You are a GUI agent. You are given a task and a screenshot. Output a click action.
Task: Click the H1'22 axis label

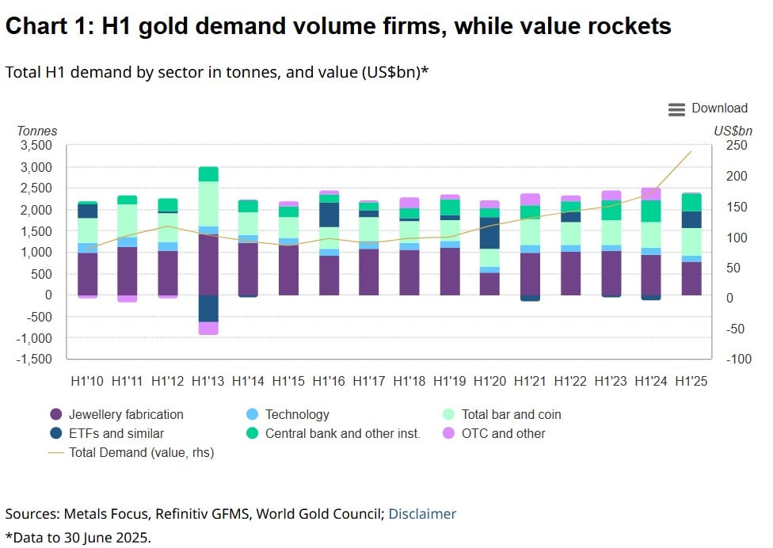[x=570, y=381]
